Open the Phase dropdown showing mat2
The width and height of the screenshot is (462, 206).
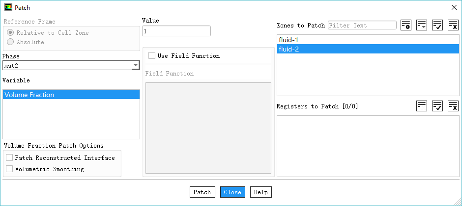(71, 65)
